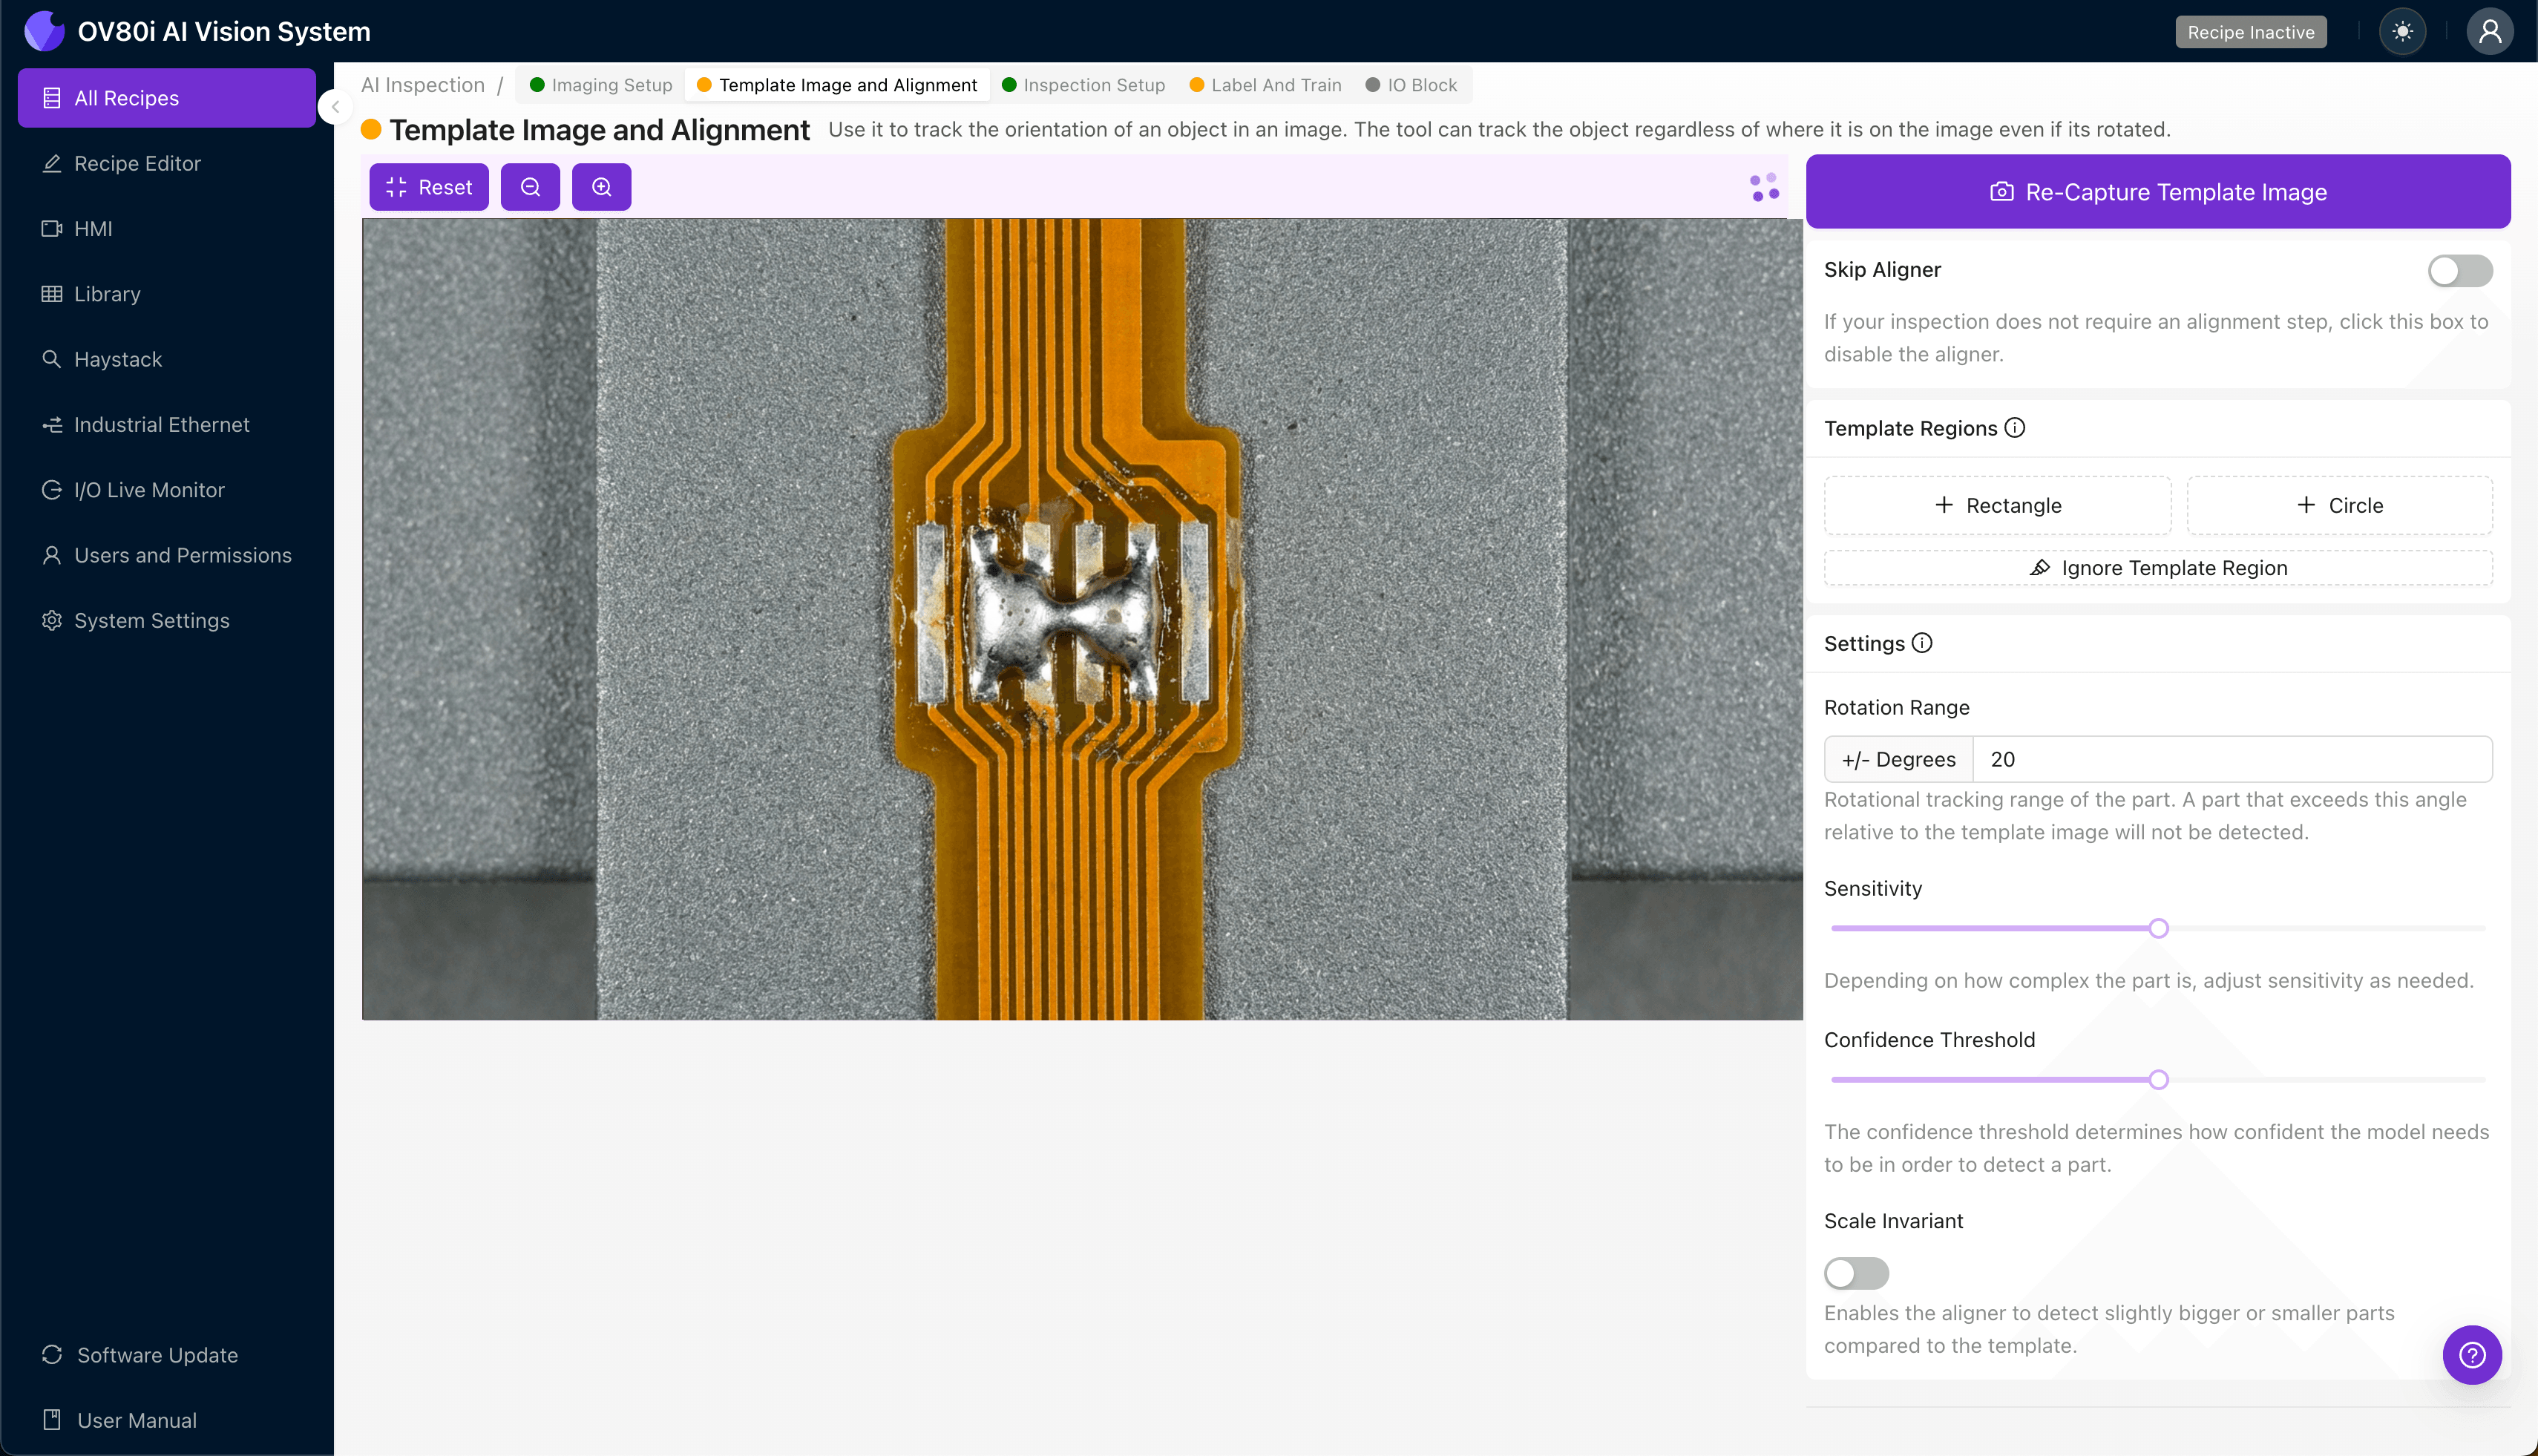Click the purple dots icon above image
Viewport: 2538px width, 1456px height.
(x=1764, y=187)
